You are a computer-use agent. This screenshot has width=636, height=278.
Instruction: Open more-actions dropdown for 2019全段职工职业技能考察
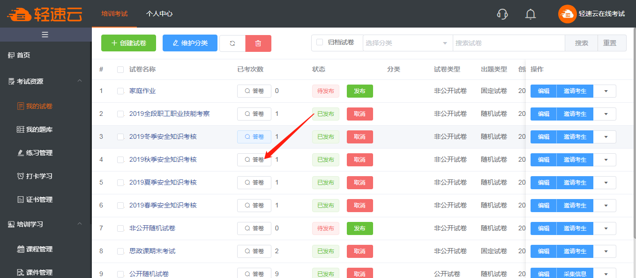[x=606, y=114]
